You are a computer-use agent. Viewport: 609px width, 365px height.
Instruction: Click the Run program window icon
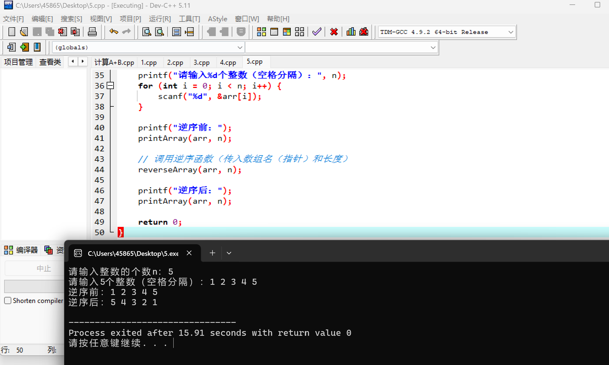(274, 32)
